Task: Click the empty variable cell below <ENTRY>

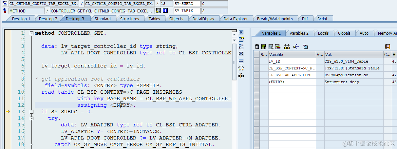Action: pyautogui.click(x=292, y=89)
